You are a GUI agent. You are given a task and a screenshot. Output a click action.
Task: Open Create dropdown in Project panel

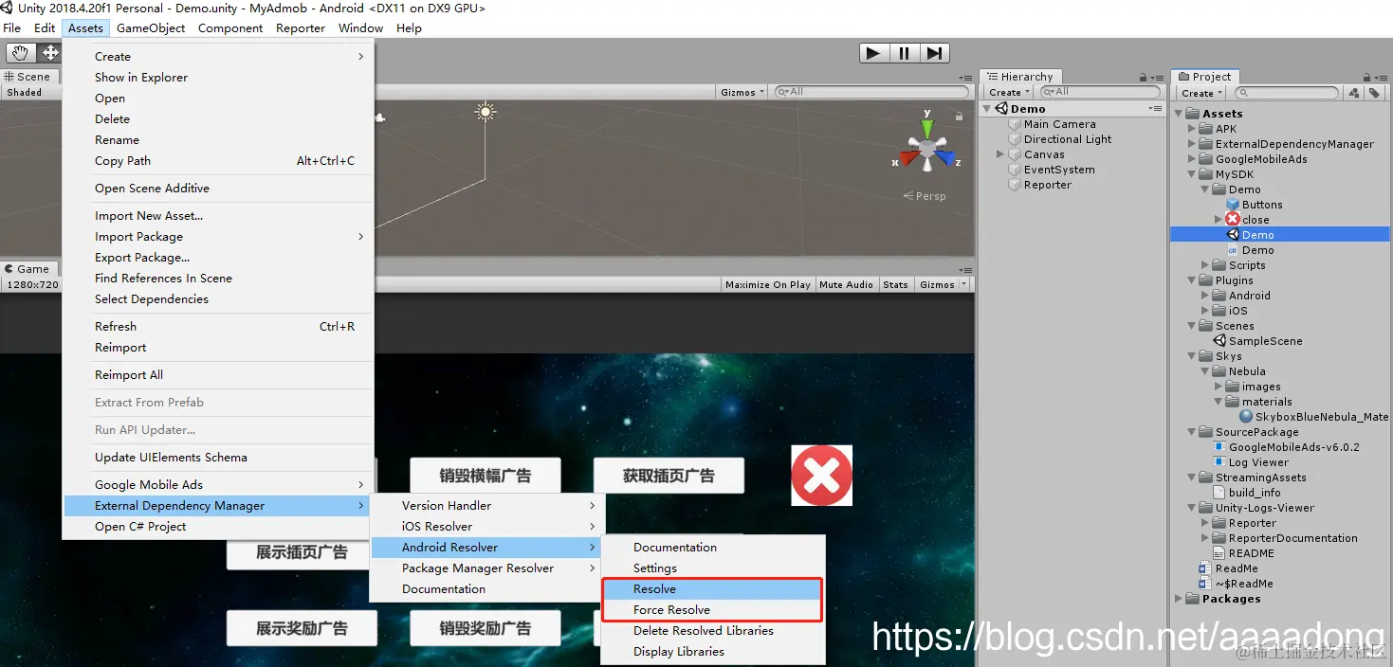1201,93
